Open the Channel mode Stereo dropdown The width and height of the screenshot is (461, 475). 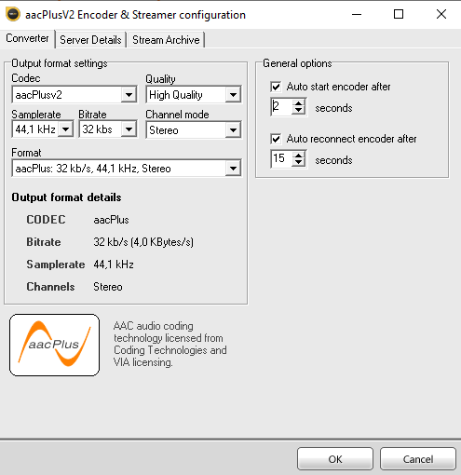click(194, 129)
